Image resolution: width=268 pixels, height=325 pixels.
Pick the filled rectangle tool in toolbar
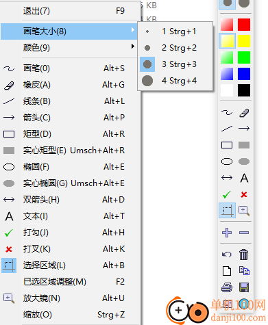tap(244, 145)
